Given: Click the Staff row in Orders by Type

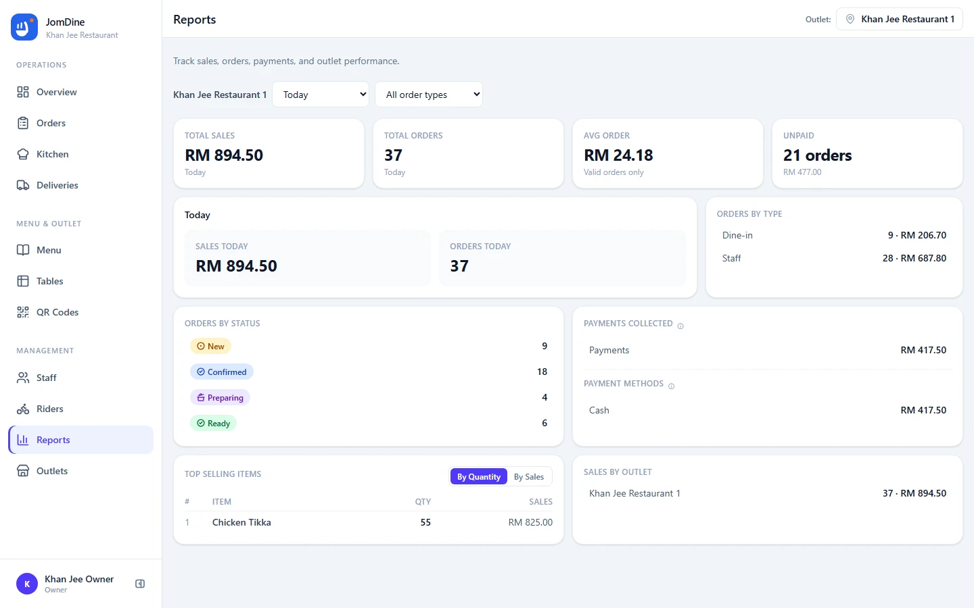Looking at the screenshot, I should pyautogui.click(x=834, y=258).
